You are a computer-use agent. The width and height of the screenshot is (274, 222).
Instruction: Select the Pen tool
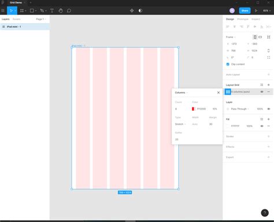(x=42, y=10)
